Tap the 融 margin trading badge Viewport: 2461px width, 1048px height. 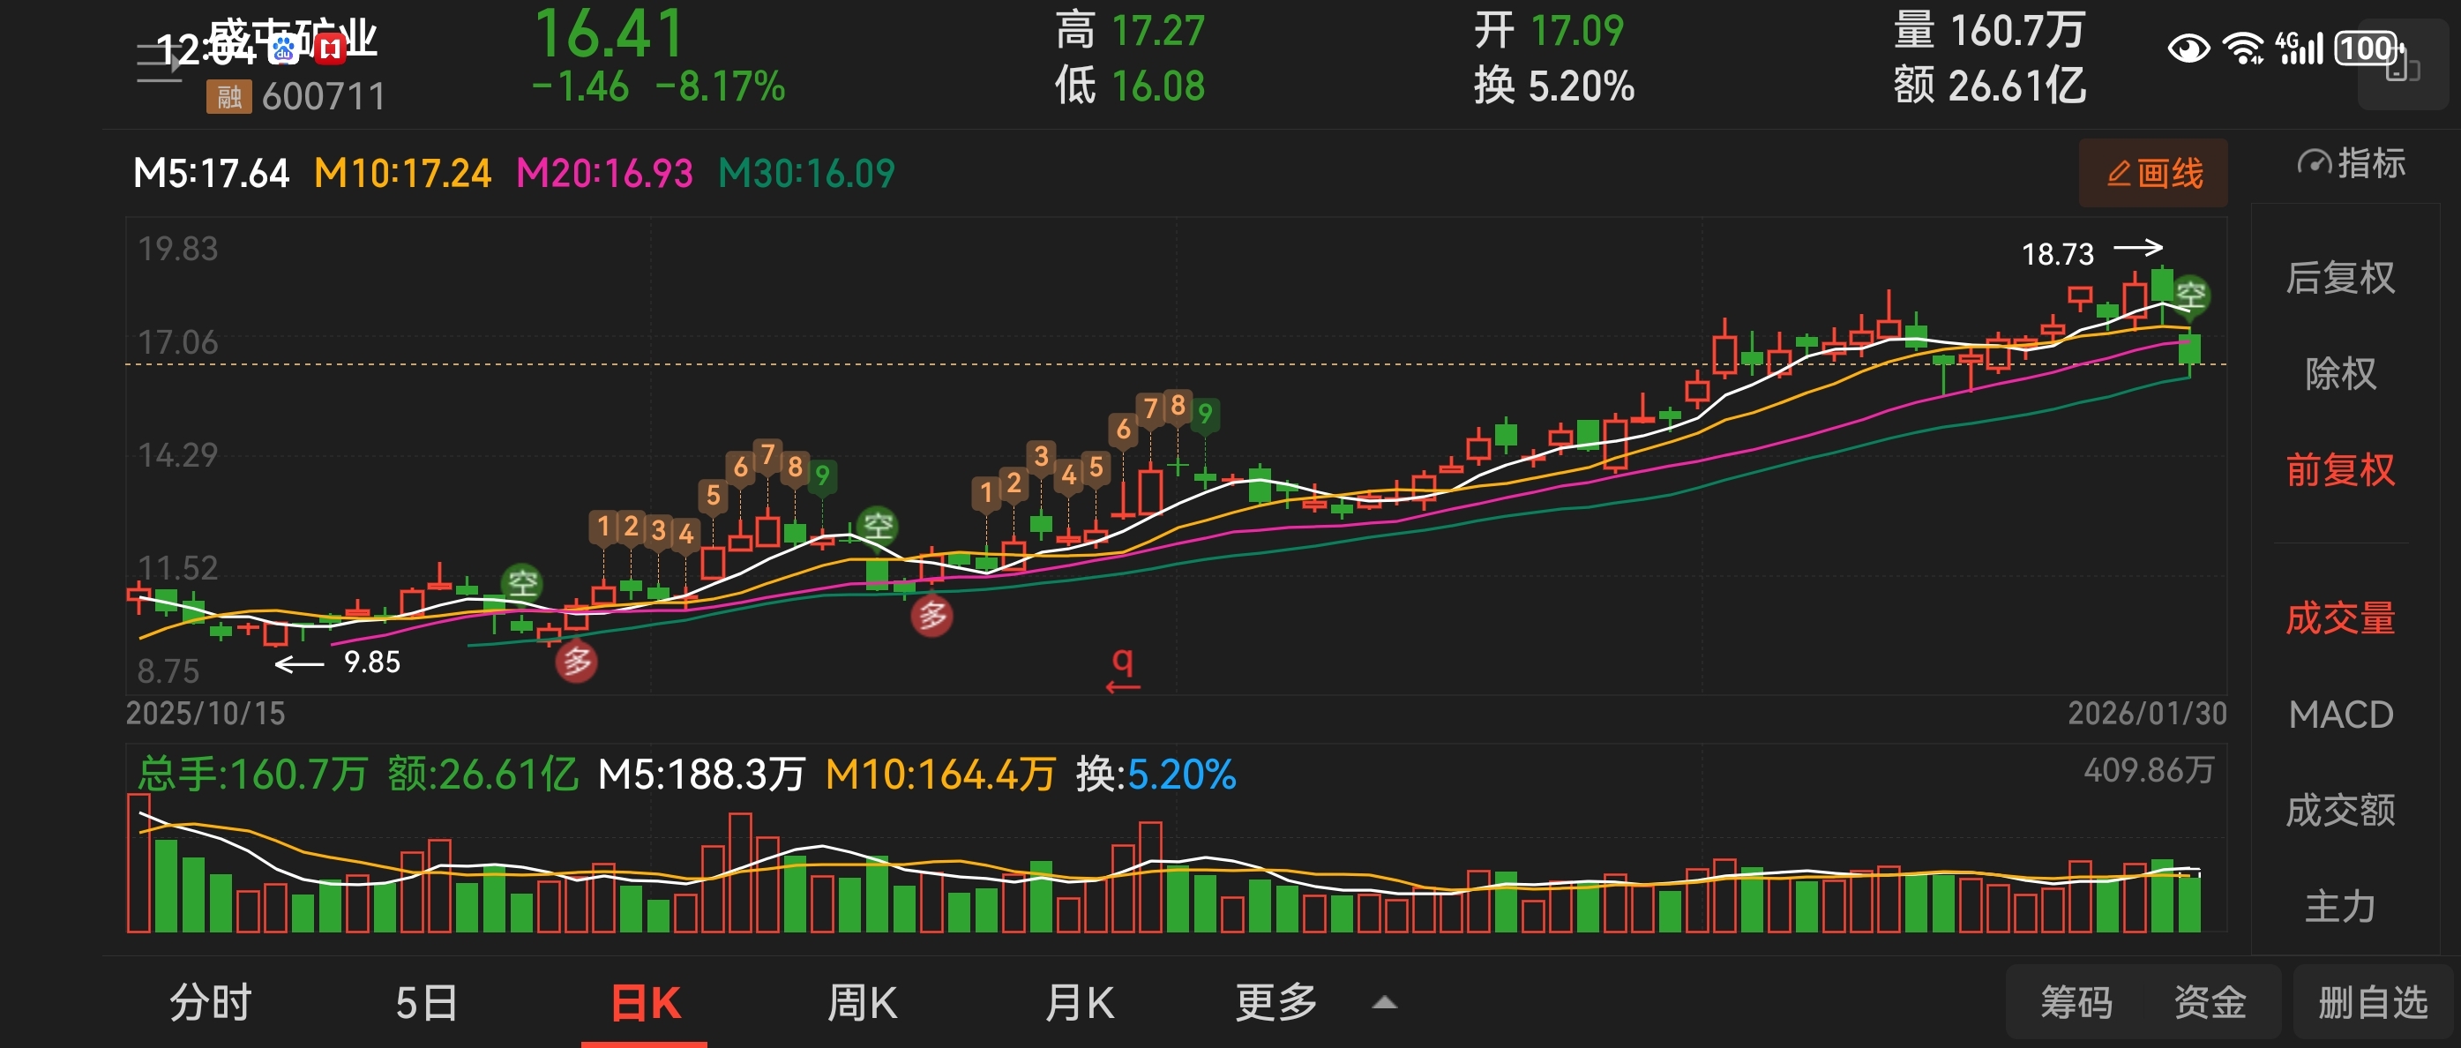click(x=228, y=96)
